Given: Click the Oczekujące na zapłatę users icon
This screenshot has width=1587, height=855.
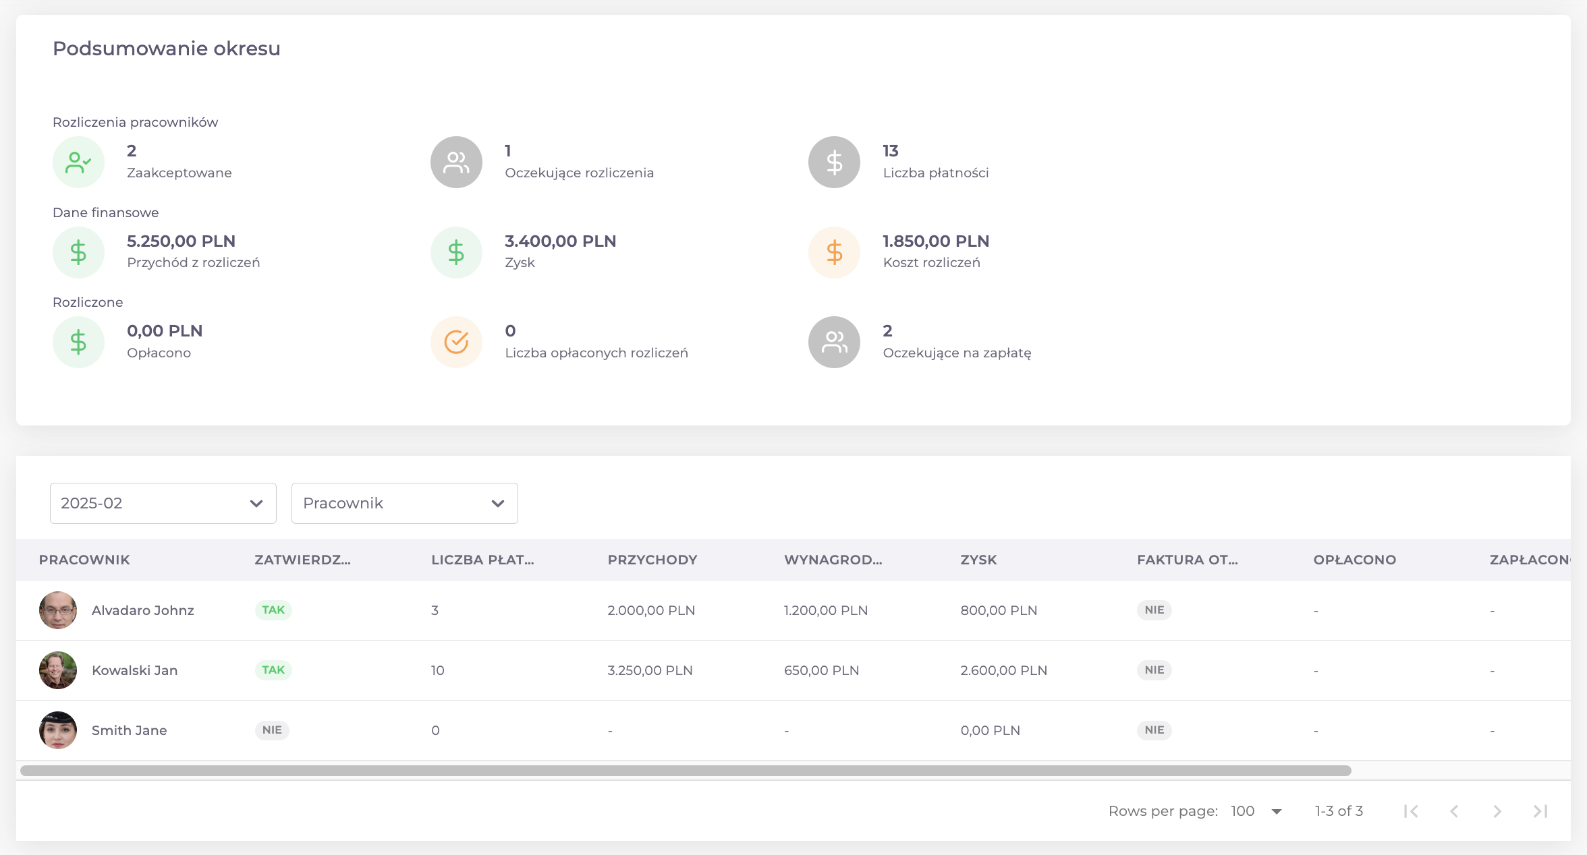Looking at the screenshot, I should pos(834,342).
